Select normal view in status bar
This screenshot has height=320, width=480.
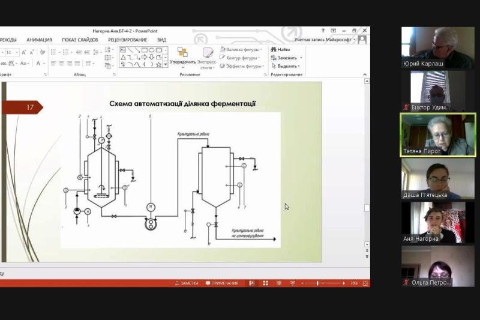252,283
